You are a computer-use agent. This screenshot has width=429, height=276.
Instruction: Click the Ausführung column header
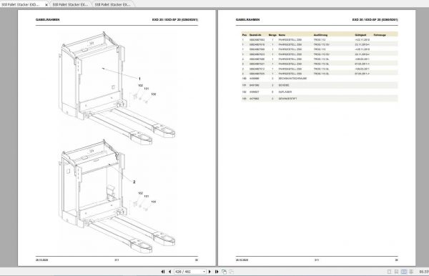click(x=320, y=35)
